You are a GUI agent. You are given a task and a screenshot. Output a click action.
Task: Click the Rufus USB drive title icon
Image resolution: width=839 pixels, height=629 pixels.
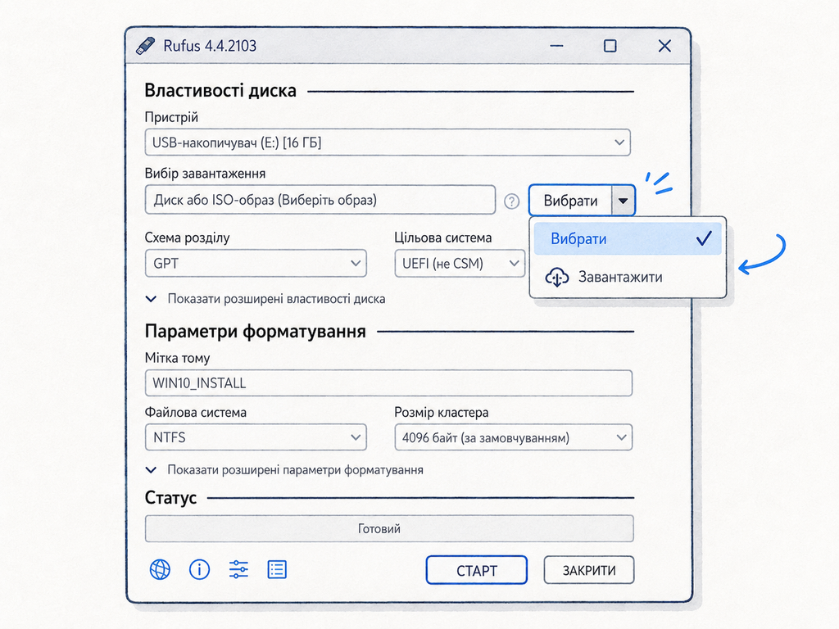145,46
